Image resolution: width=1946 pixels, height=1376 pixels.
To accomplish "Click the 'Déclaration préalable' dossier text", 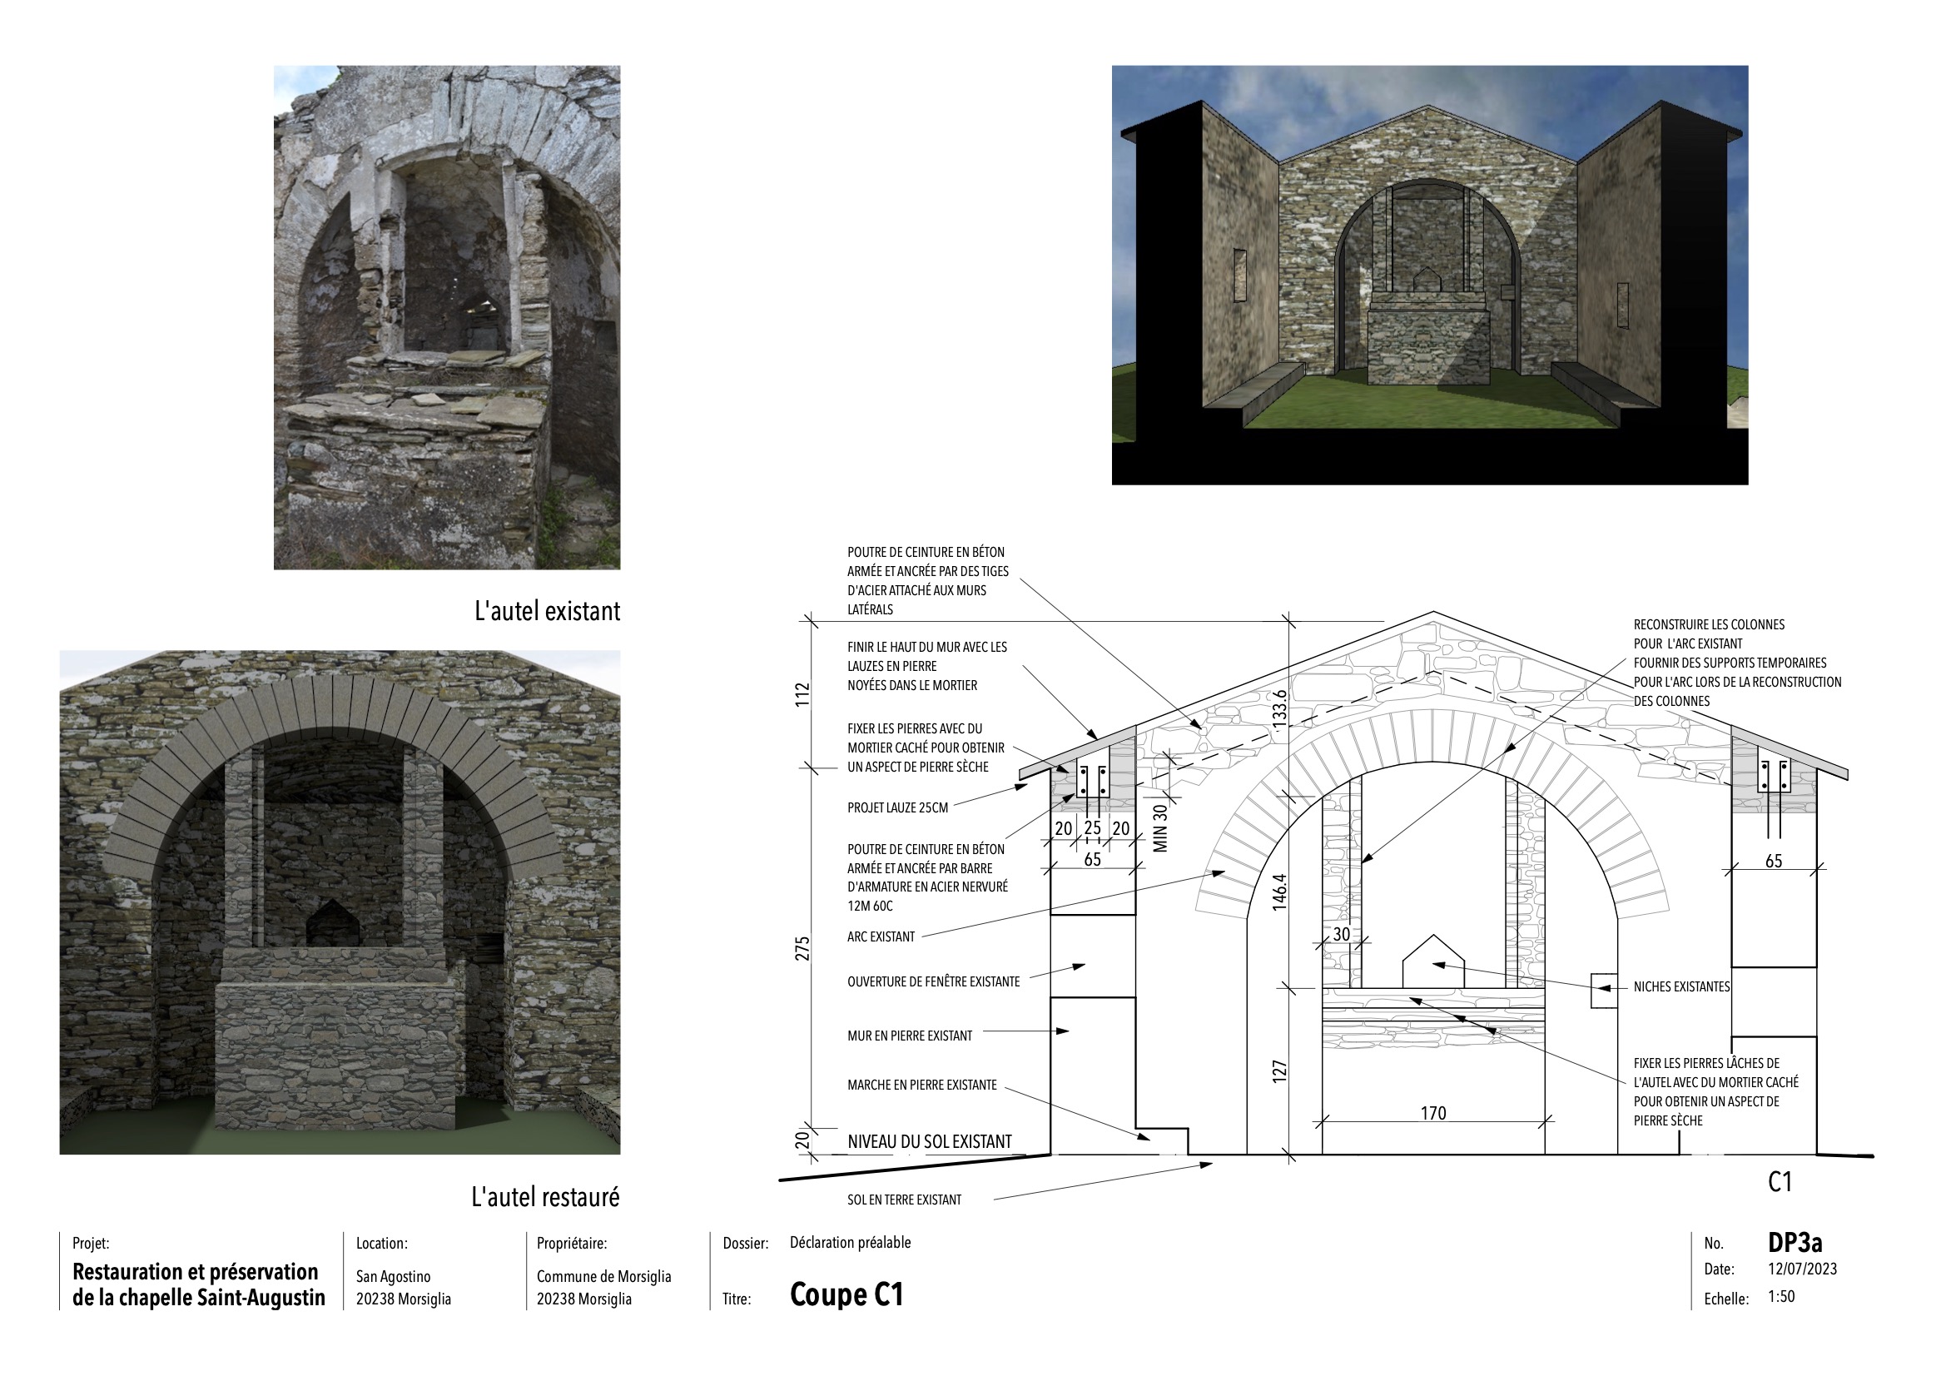I will click(850, 1243).
